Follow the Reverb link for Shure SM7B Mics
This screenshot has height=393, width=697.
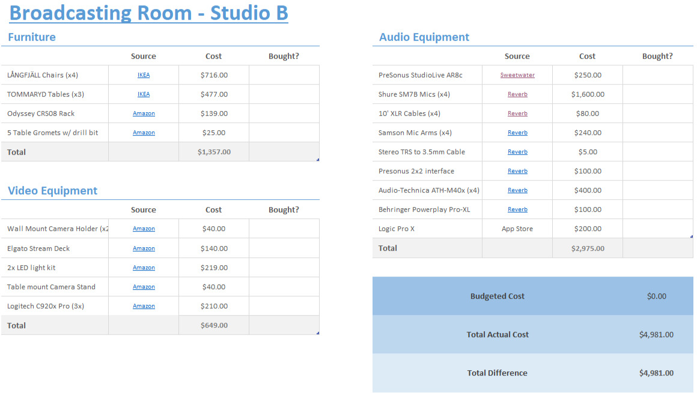click(x=517, y=94)
